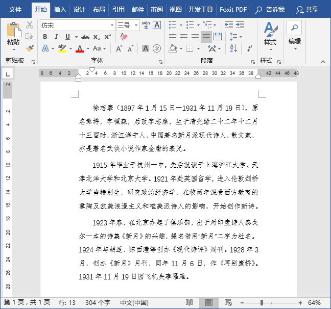Toggle bold formatting
Screen dimensions: 331x309
tap(45, 37)
